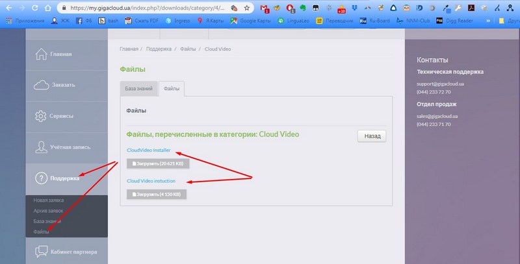Image resolution: width=520 pixels, height=264 pixels.
Task: Click the (044) 233 71 70 phone number
Action: (x=434, y=125)
